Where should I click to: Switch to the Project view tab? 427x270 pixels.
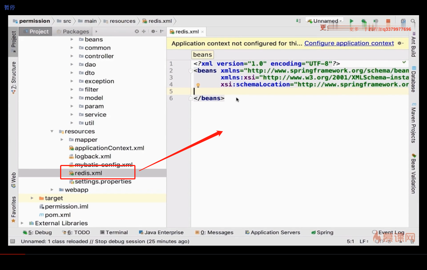[x=36, y=31]
